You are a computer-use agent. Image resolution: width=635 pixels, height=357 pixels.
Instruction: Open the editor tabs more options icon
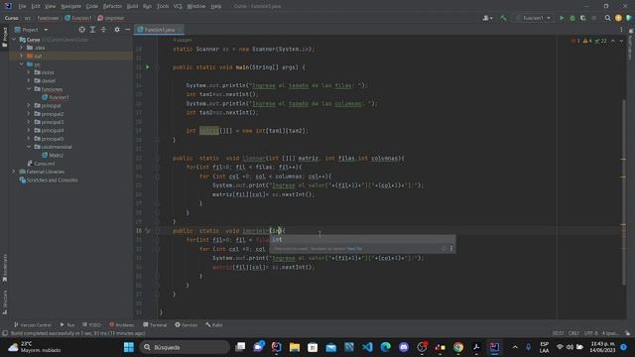tap(621, 30)
